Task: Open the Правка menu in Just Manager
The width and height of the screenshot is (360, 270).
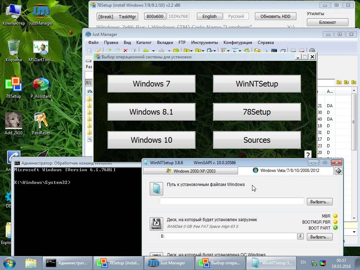Action: pyautogui.click(x=111, y=43)
